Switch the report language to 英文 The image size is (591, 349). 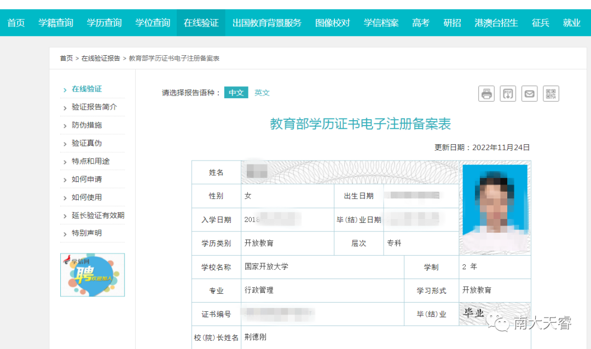(262, 92)
